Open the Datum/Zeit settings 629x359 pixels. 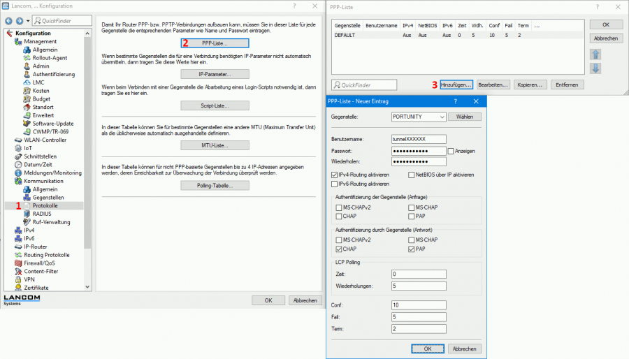click(38, 164)
